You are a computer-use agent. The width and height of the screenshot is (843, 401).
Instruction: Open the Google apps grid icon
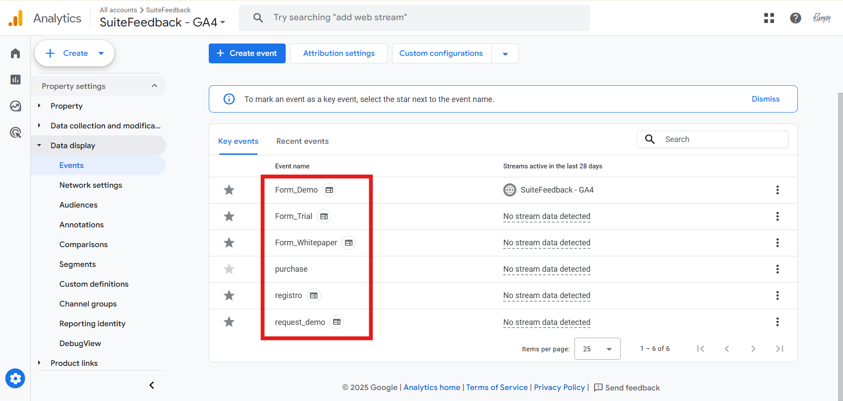click(x=769, y=18)
